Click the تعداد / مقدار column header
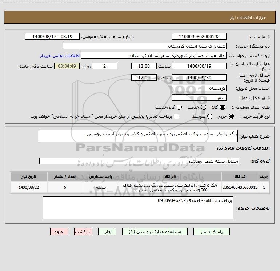The height and width of the screenshot is (271, 280). [65, 176]
